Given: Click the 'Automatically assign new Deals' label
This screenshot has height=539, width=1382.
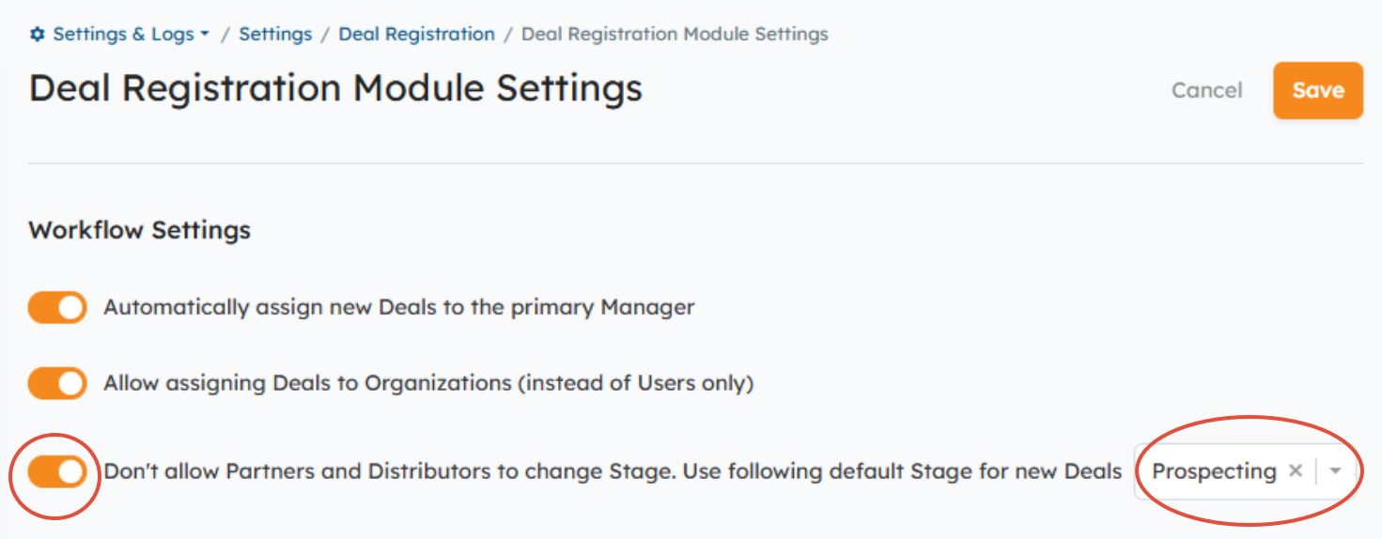Looking at the screenshot, I should (x=399, y=307).
